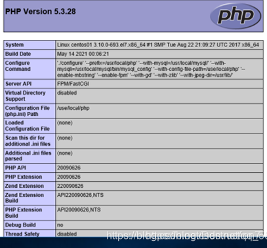Select the 'PHP Version 5.3.28' heading
The height and width of the screenshot is (248, 267).
click(x=41, y=12)
